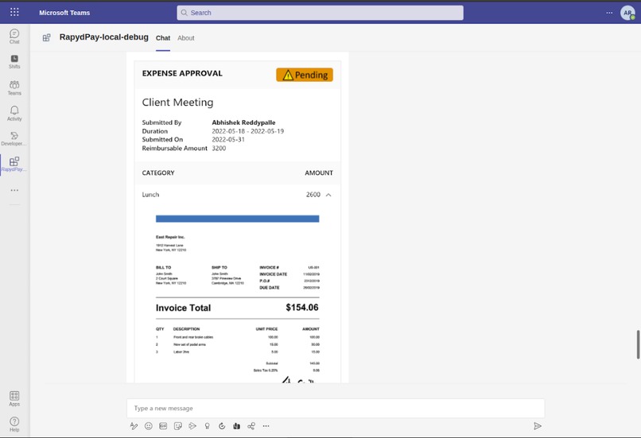
Task: Click the Client Meeting heading
Action: pos(177,102)
